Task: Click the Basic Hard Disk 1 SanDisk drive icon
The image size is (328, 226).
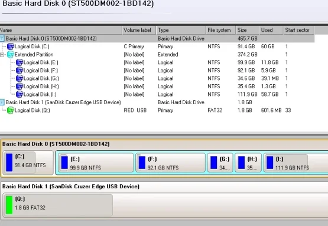Action: click(x=2, y=102)
